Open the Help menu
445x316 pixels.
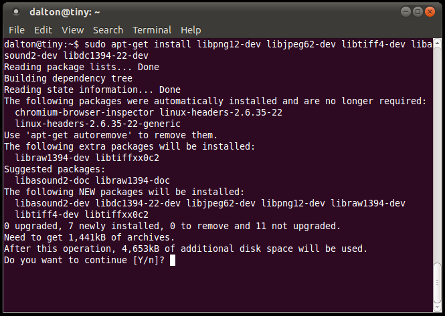tap(191, 30)
